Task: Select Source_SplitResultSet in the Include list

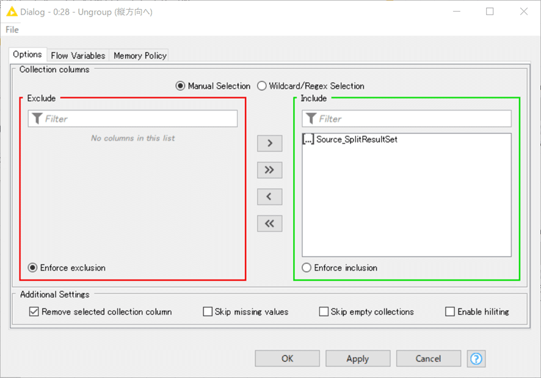Action: click(x=407, y=139)
